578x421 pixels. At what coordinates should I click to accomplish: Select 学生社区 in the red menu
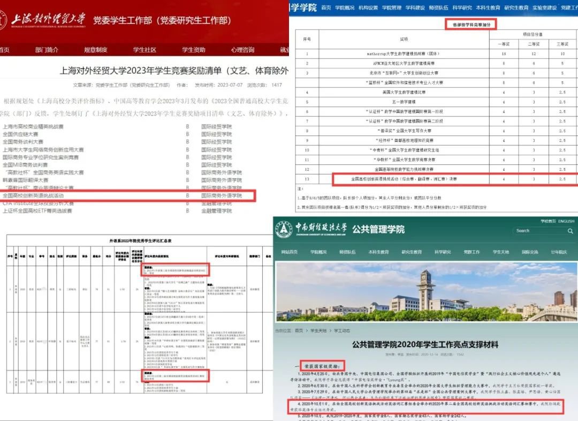tap(144, 50)
